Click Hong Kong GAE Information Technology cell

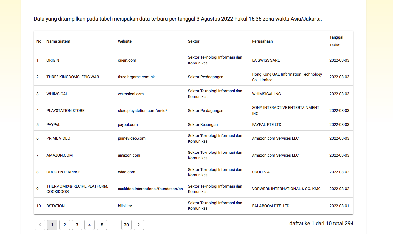pos(287,77)
